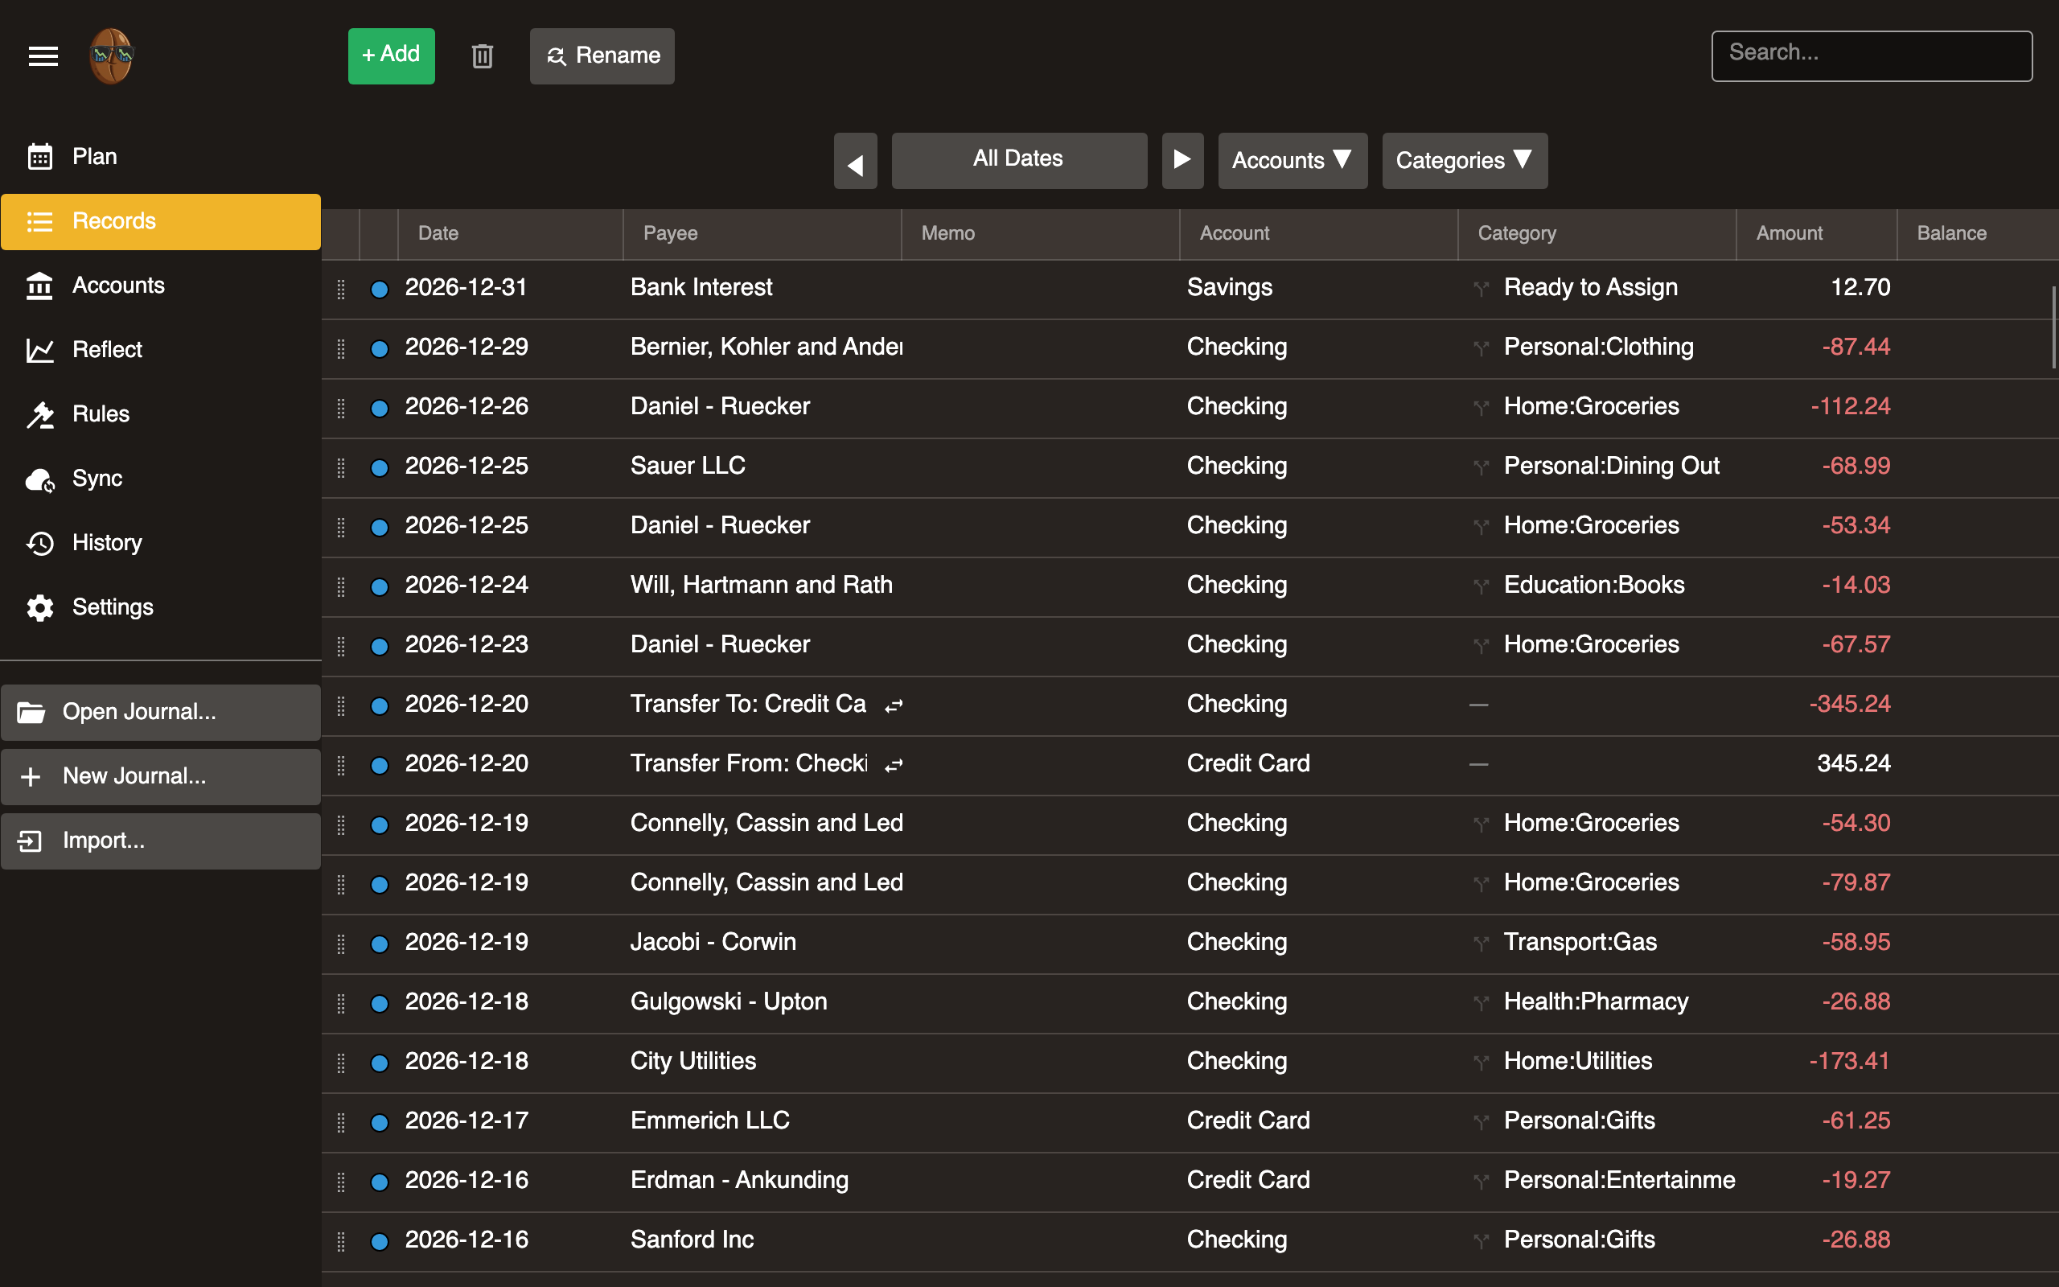Click the transfer icon on the Transfer To: Credit Card row
This screenshot has height=1287, width=2059.
point(894,705)
